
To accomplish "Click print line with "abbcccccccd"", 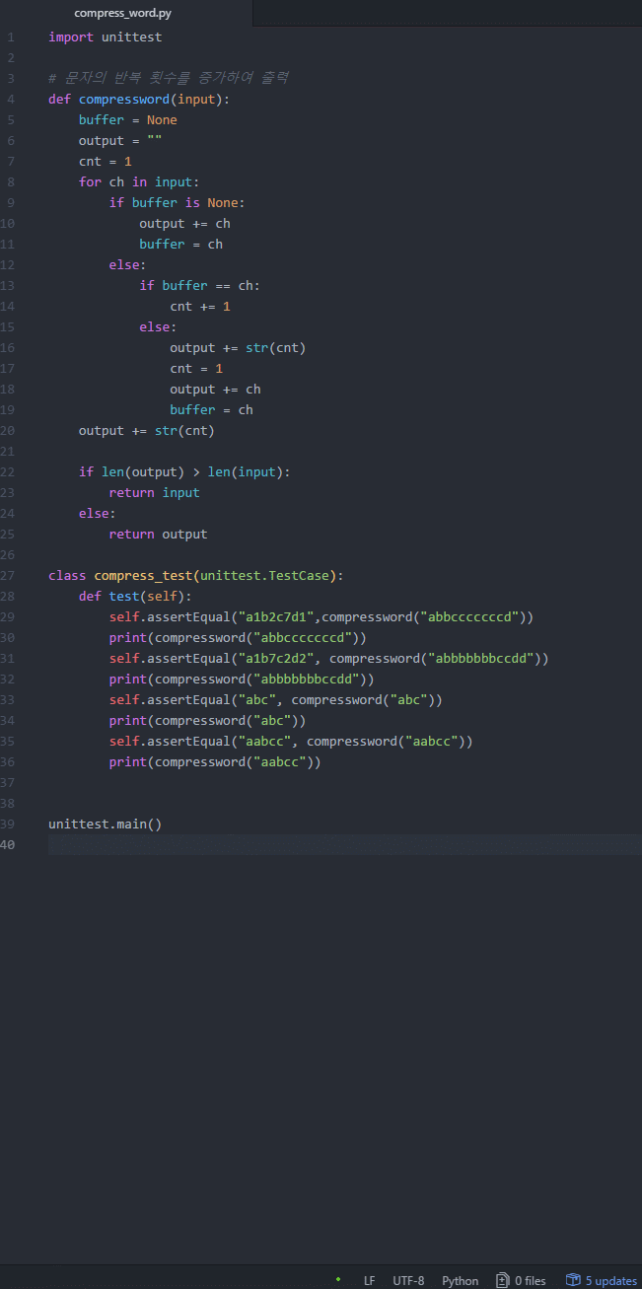I will (x=238, y=638).
